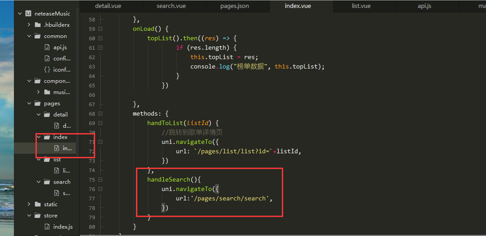Click the store folder icon

pyautogui.click(x=38, y=215)
